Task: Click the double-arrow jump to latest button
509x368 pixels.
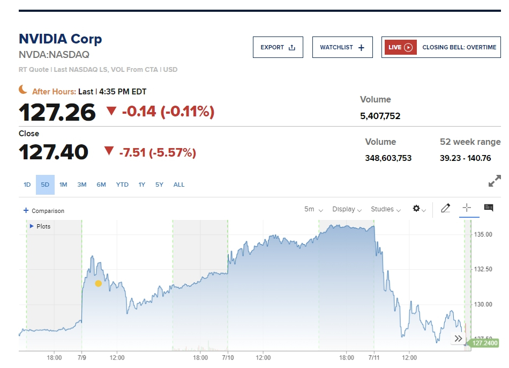Action: [458, 338]
